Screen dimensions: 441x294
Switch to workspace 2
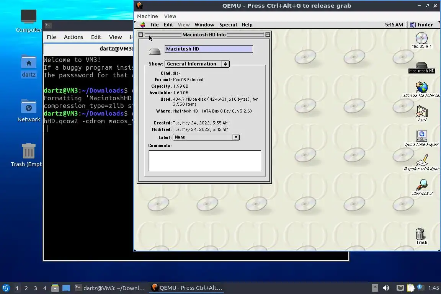pos(26,288)
